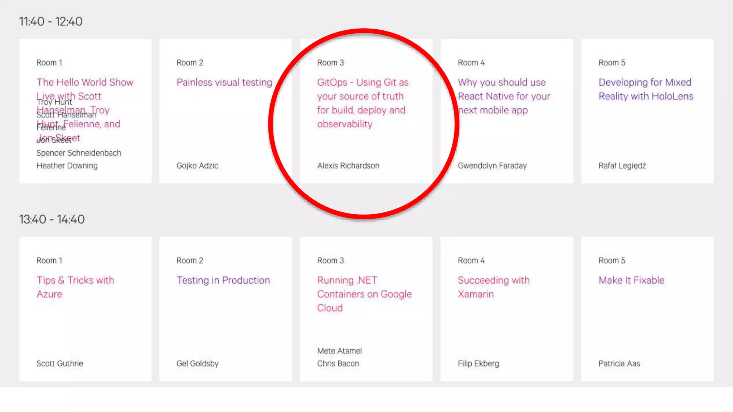Open 'The Hello World Show' session link
The image size is (733, 412).
click(x=85, y=82)
